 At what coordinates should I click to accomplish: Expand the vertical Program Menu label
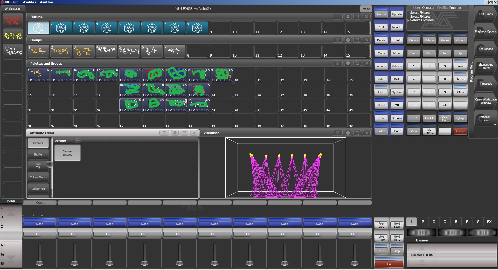click(471, 72)
